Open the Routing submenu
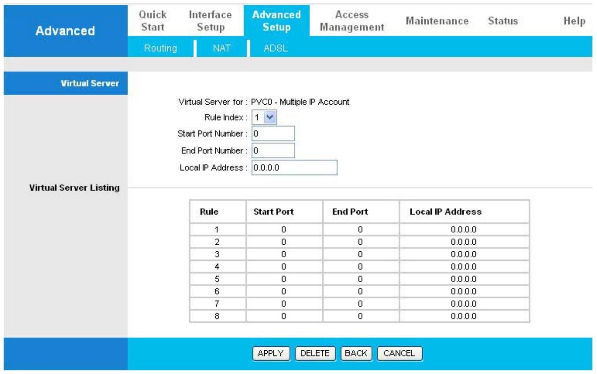 pos(160,48)
